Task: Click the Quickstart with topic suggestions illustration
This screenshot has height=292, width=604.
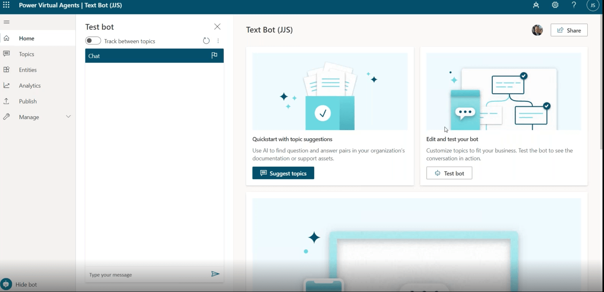Action: [x=330, y=92]
